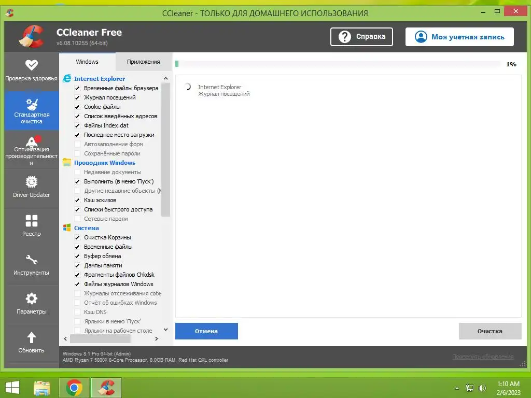
Task: Click the network tray icon
Action: point(470,388)
